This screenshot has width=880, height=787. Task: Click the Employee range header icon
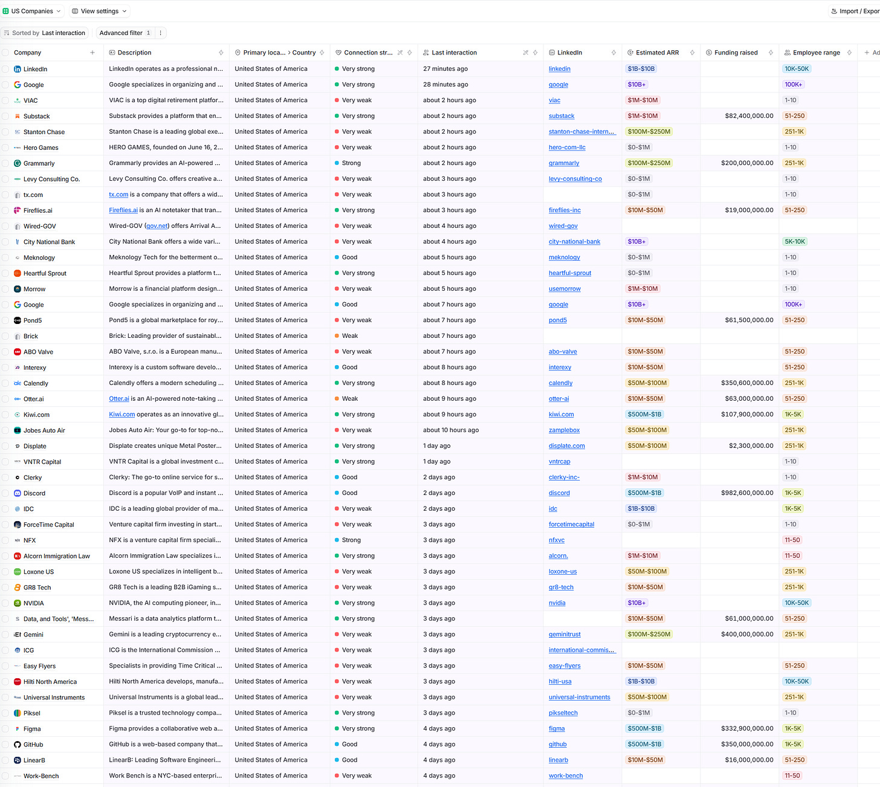click(x=788, y=53)
